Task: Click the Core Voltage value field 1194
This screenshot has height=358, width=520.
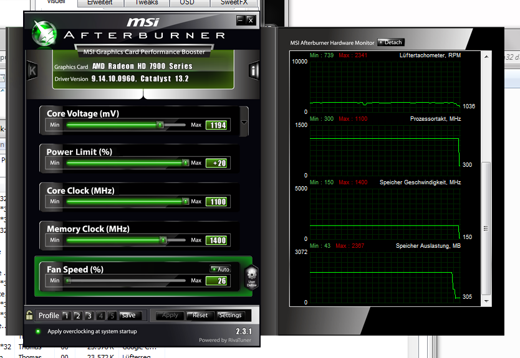Action: (218, 125)
